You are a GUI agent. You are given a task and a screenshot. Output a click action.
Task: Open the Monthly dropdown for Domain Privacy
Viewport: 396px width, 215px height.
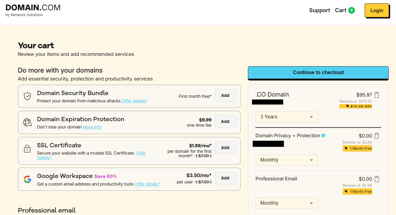click(287, 160)
